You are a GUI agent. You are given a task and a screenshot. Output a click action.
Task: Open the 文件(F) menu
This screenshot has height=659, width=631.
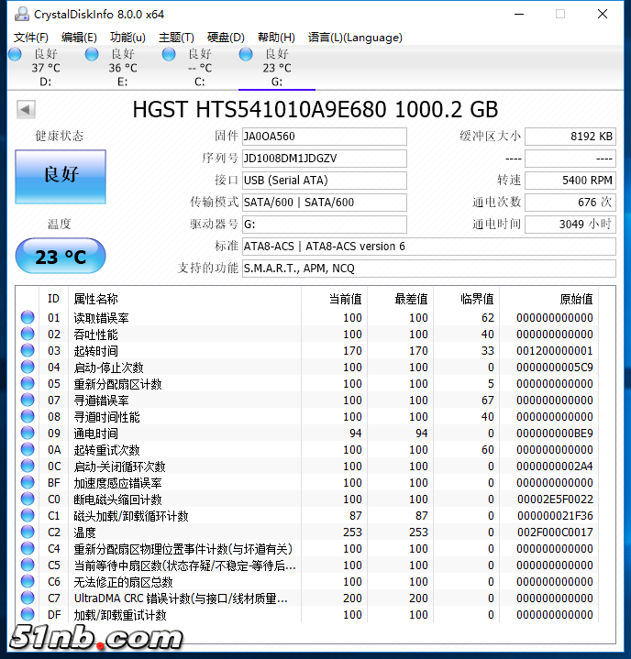coord(31,38)
